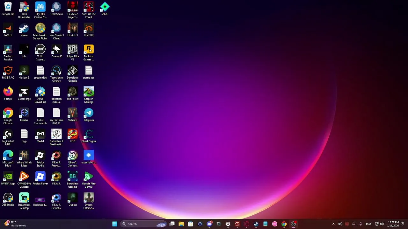
Task: Select the Google Play Games icon
Action: coord(89,180)
